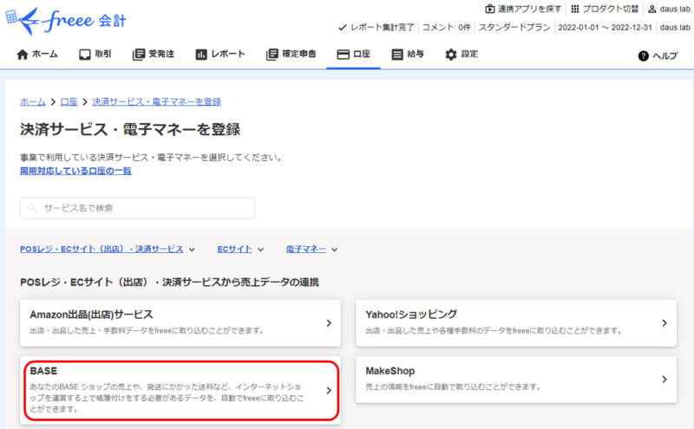Open the 確定申告 menu
Screen dimensions: 694x429
(x=299, y=54)
